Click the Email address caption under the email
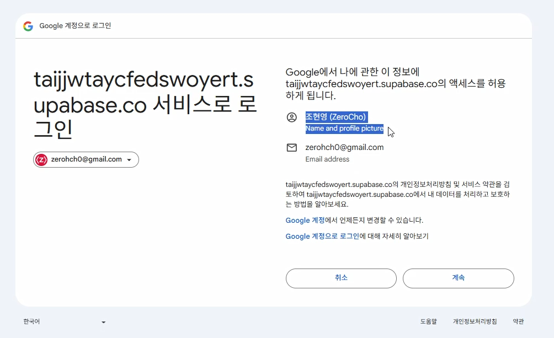554x338 pixels. coord(327,159)
